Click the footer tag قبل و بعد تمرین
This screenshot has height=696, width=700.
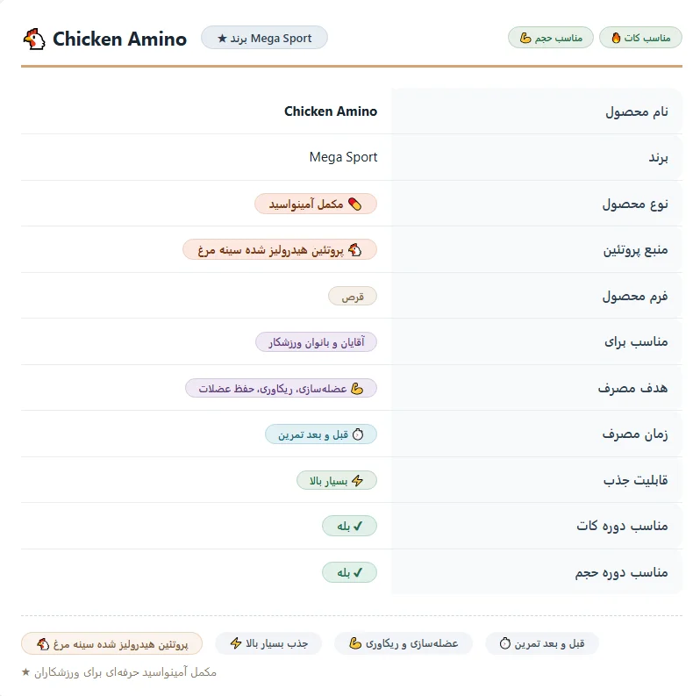click(x=542, y=643)
